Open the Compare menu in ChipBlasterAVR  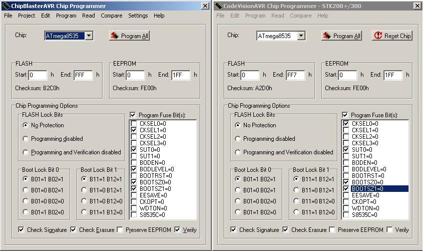click(111, 16)
